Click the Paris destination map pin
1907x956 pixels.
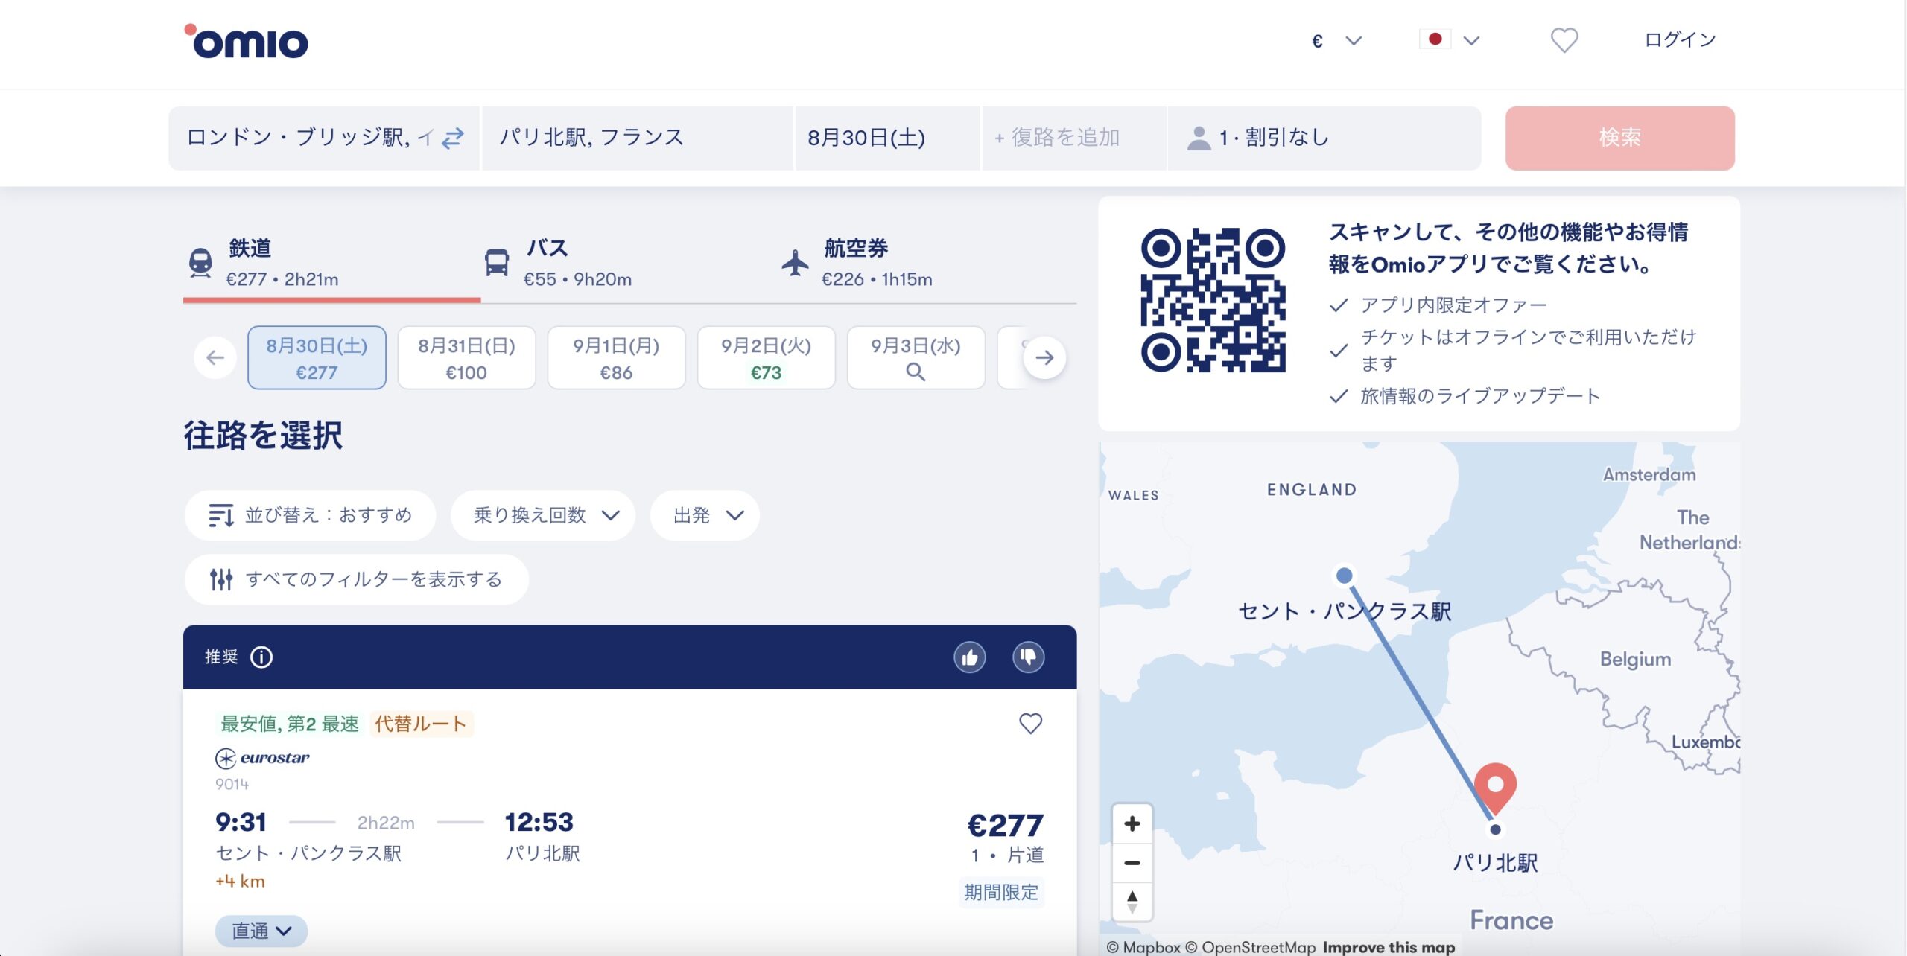tap(1495, 788)
